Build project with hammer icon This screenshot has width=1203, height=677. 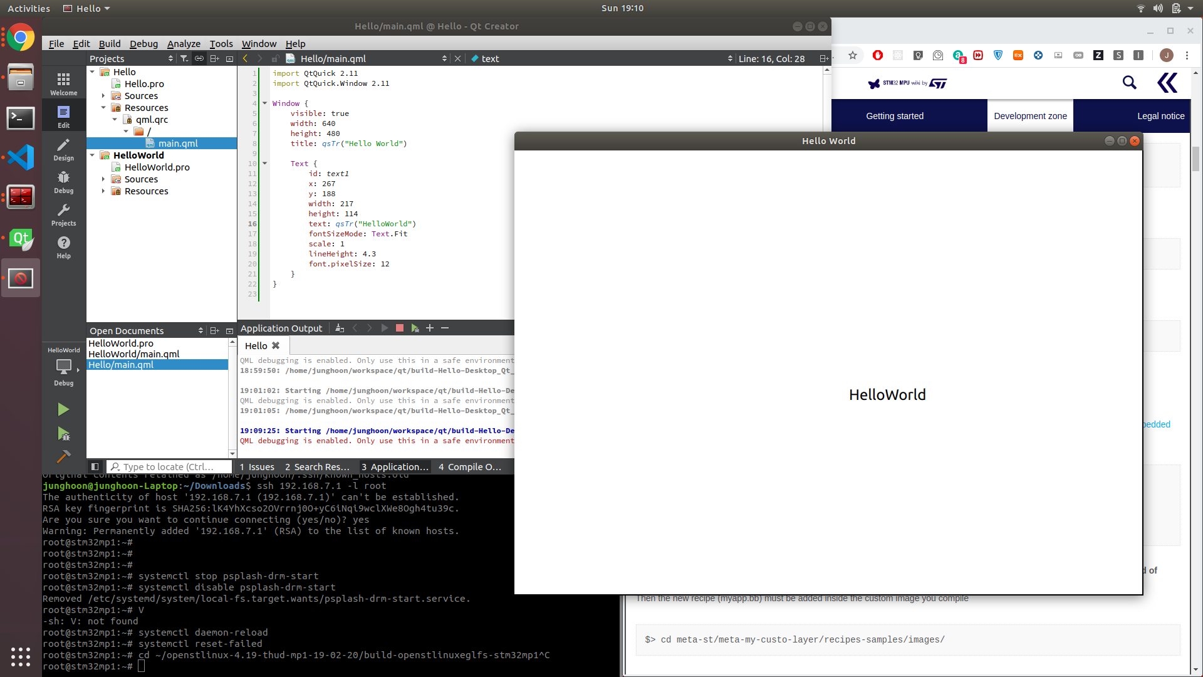coord(63,456)
